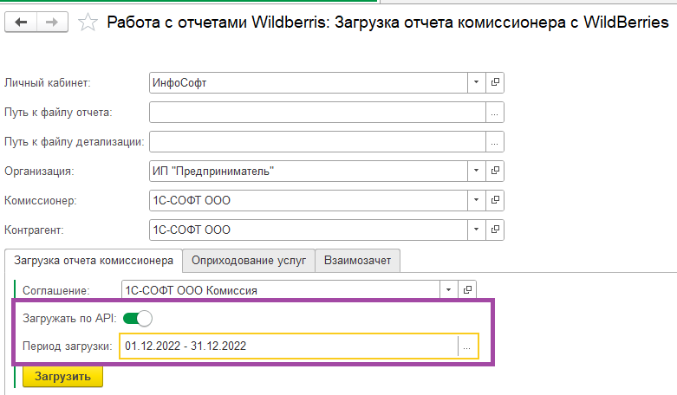Click the Комиссионер field value 1С-СОФТ ООО
Viewport: 677px width, 395px height.
coord(309,200)
